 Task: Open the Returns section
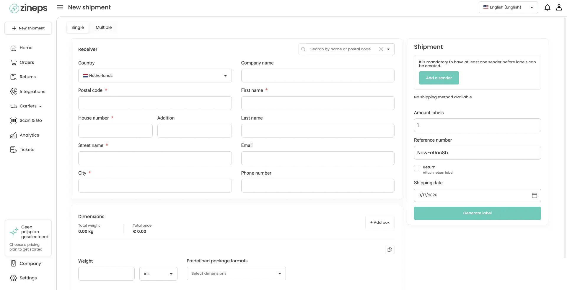click(x=27, y=77)
